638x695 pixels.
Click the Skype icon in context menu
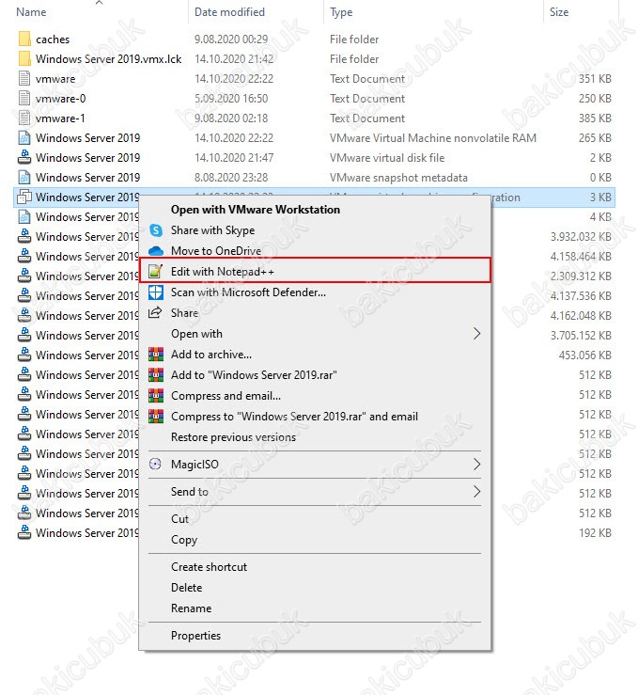156,230
